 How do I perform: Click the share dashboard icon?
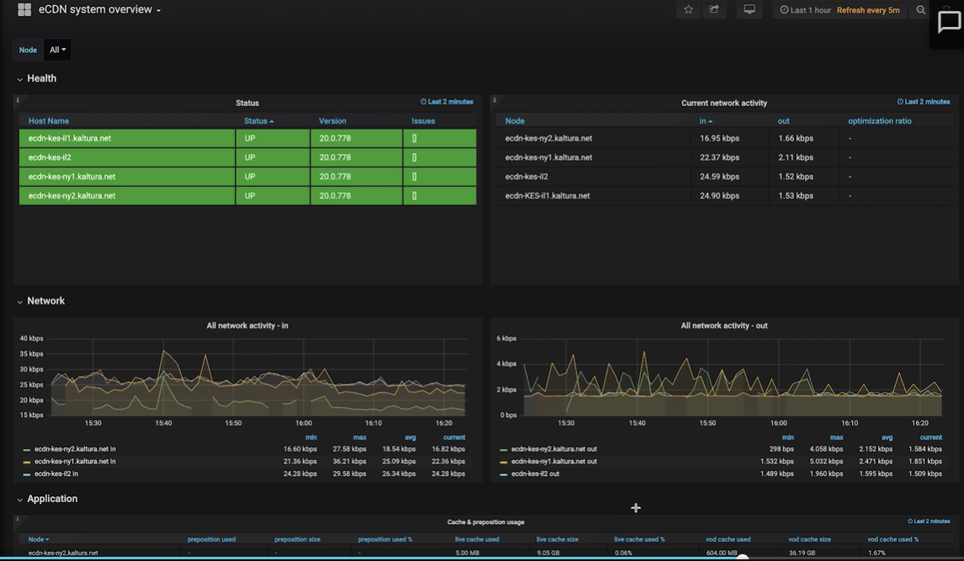click(714, 10)
